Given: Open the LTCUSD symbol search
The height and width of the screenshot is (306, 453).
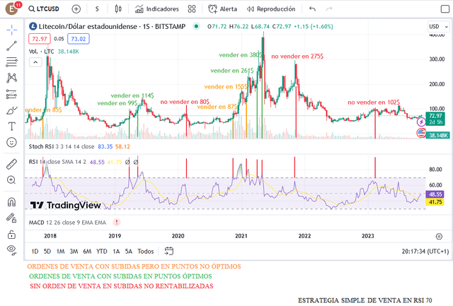Looking at the screenshot, I should [x=44, y=9].
